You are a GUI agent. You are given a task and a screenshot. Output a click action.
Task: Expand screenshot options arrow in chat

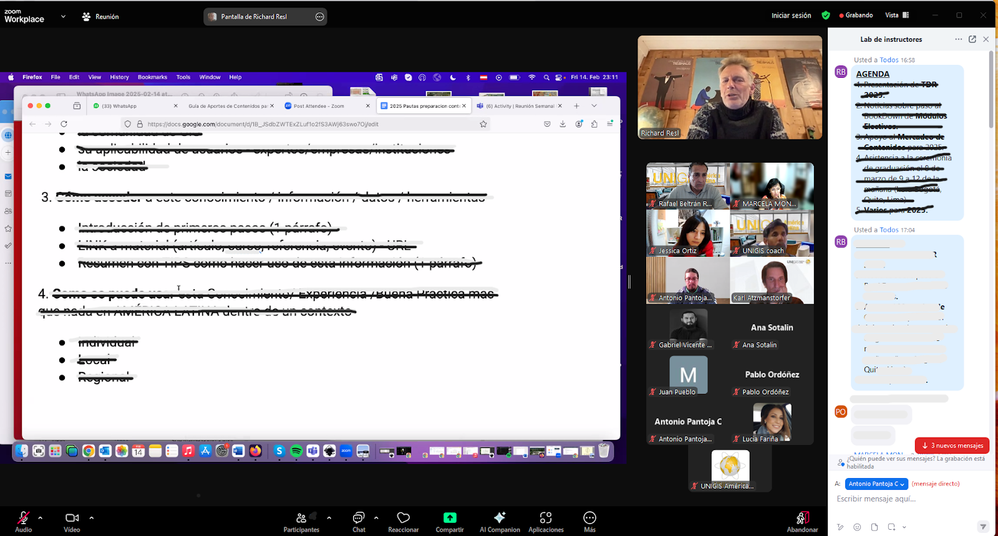pyautogui.click(x=904, y=527)
